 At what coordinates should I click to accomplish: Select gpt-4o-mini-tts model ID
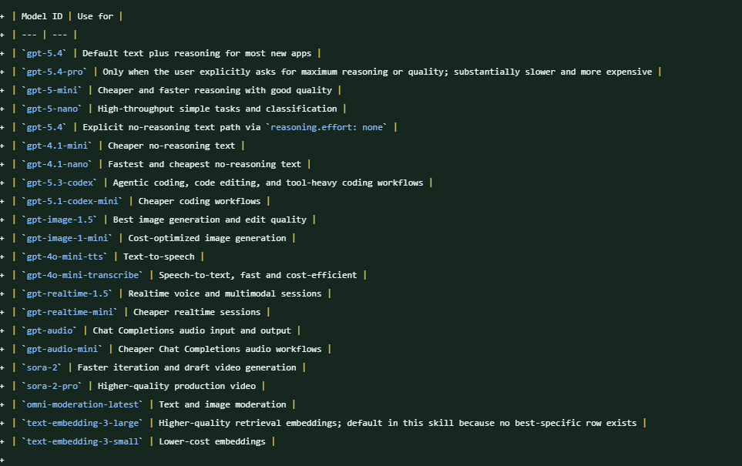coord(65,256)
